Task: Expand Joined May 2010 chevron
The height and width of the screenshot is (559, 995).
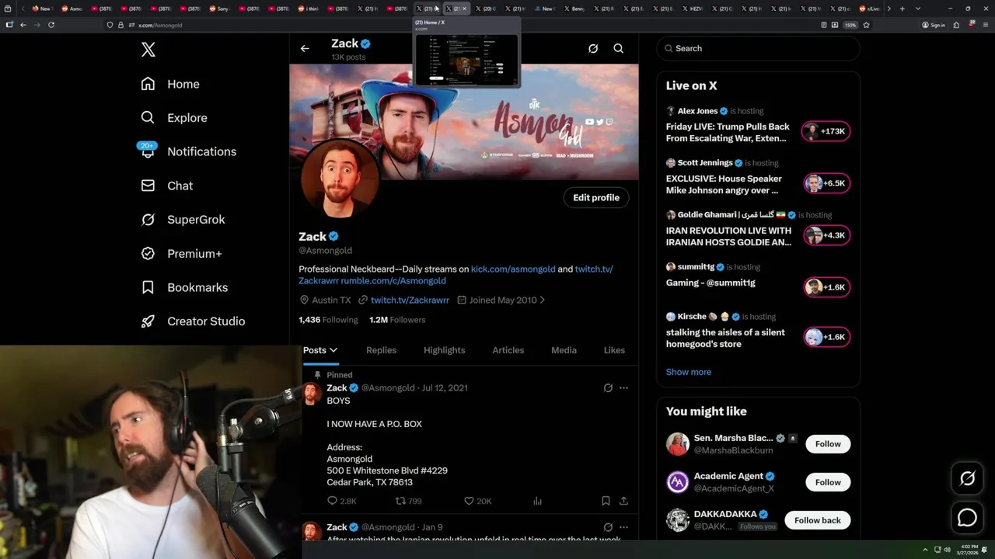Action: pyautogui.click(x=542, y=300)
